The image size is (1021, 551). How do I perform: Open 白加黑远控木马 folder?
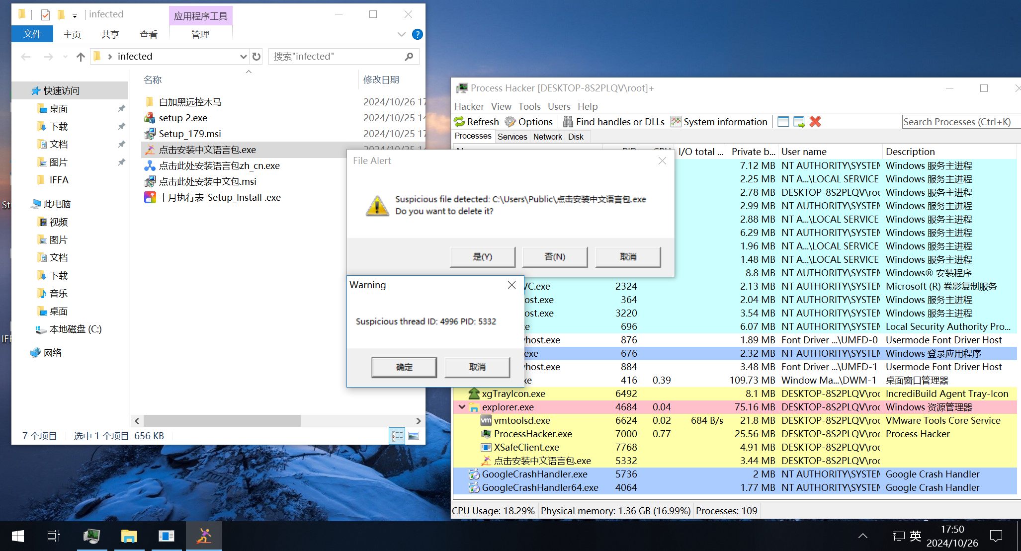click(x=190, y=102)
